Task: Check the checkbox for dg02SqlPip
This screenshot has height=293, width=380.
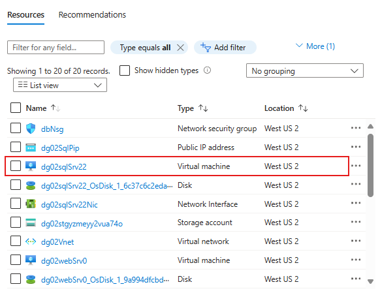Action: click(16, 147)
